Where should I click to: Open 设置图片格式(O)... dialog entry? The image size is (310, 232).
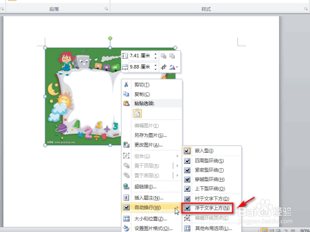152,228
